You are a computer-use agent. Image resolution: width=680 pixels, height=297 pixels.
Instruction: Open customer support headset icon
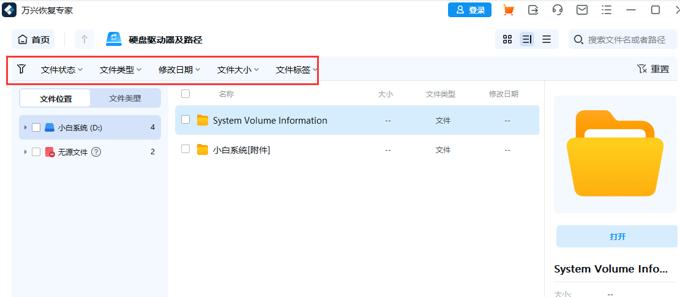(x=558, y=10)
